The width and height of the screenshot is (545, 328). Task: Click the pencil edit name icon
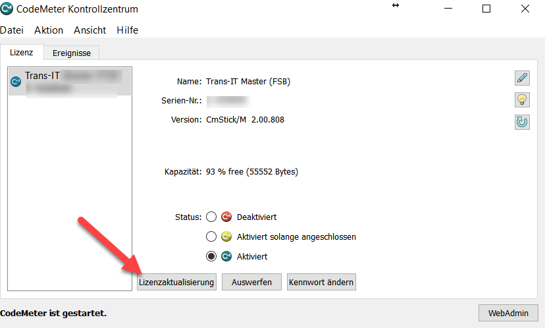(x=522, y=78)
